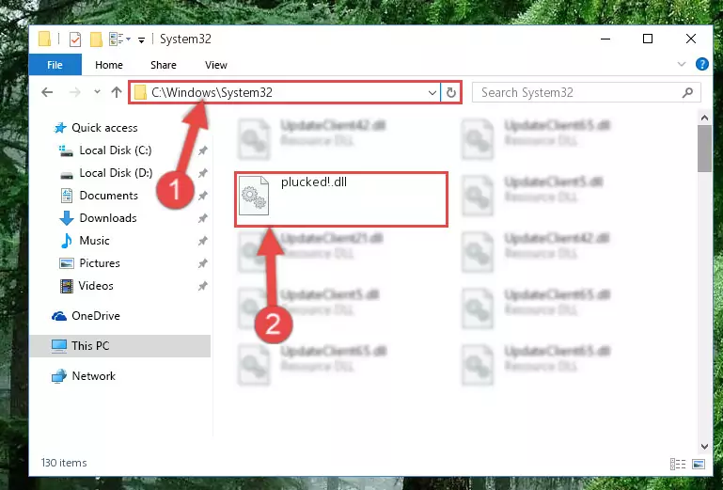Click the pin icon next to Local Disk (C:)
The height and width of the screenshot is (490, 723).
point(202,150)
